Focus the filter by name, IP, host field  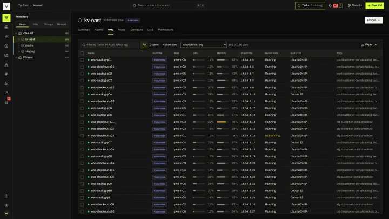coord(110,45)
